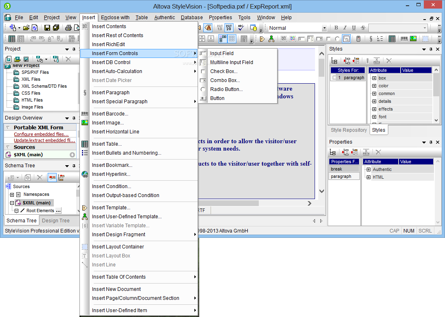Toggle the red-arrow sync icon in Schema Tree
Image resolution: width=445 pixels, height=317 pixels.
52,177
